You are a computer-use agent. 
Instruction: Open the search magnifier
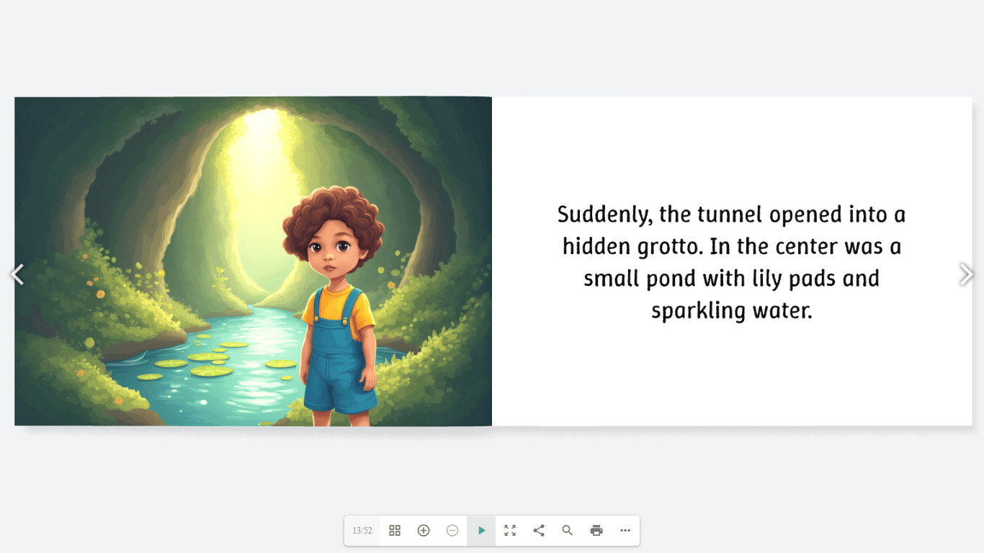(568, 531)
